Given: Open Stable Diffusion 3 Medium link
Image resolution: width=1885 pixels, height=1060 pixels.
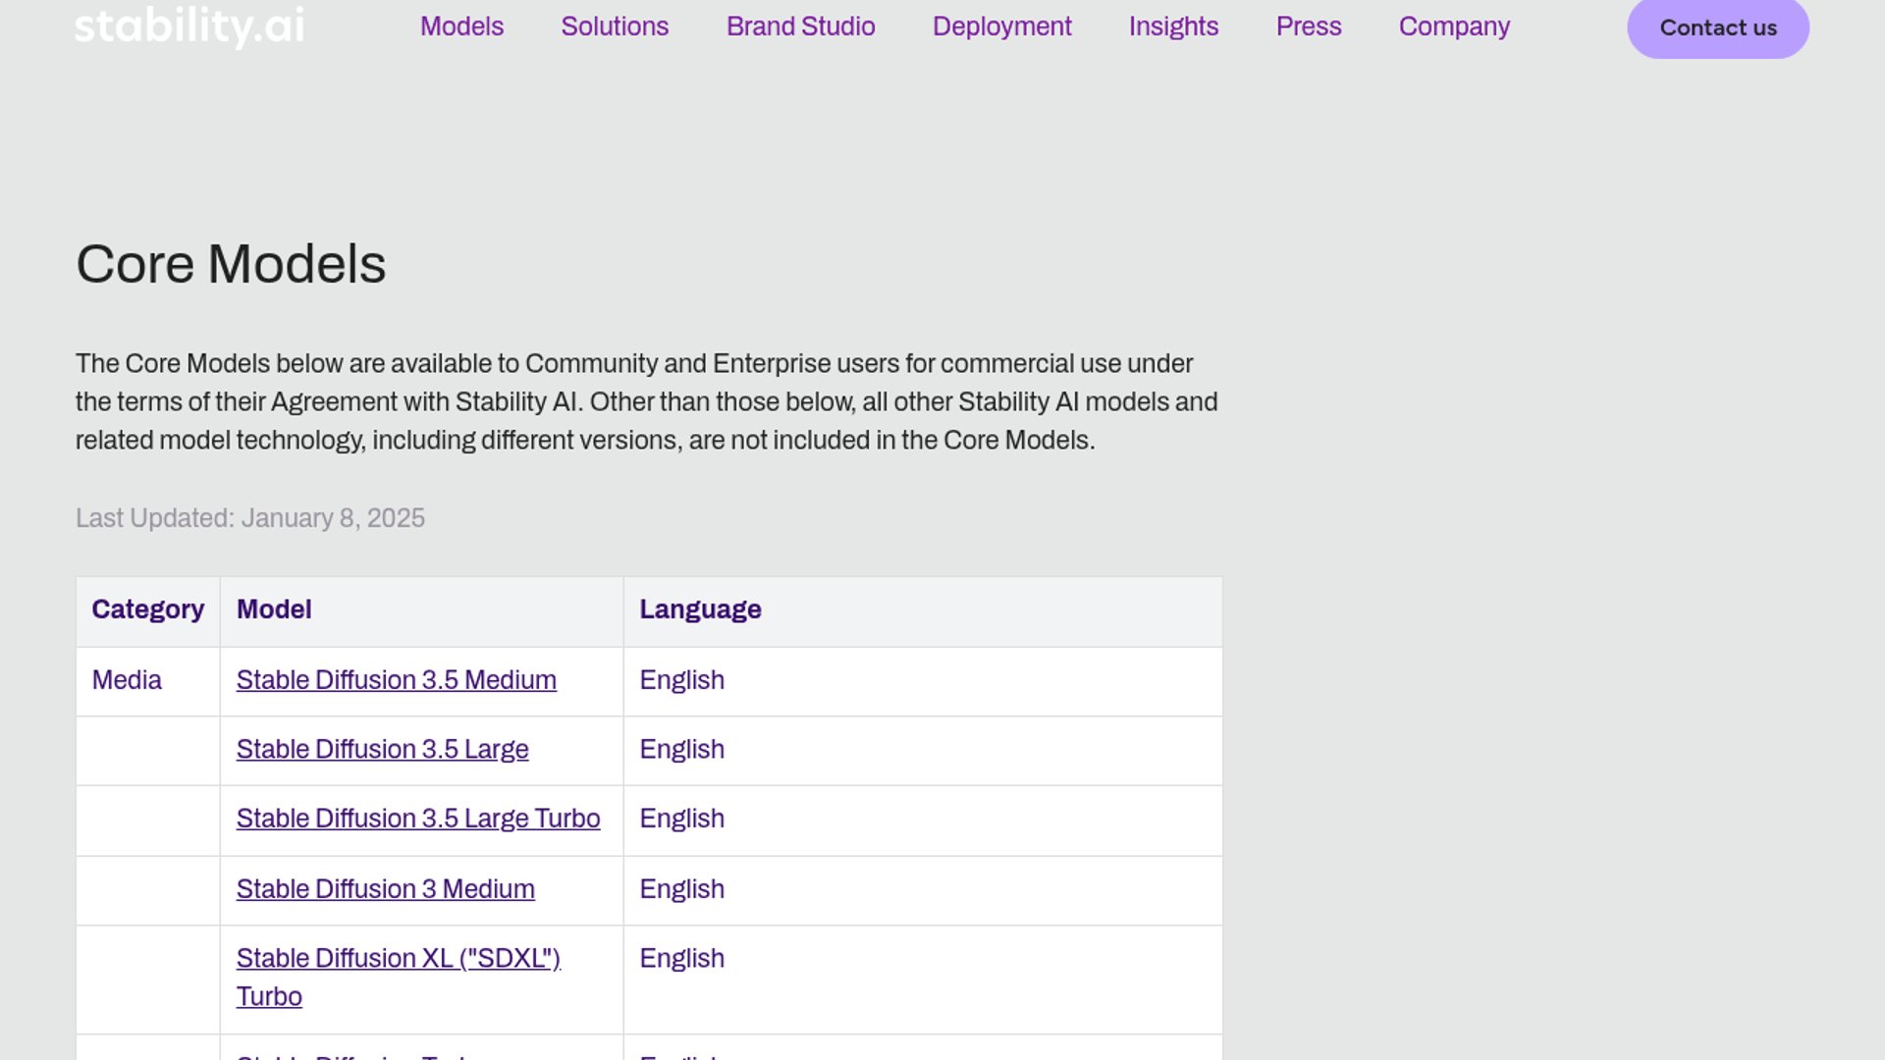Looking at the screenshot, I should tap(385, 889).
